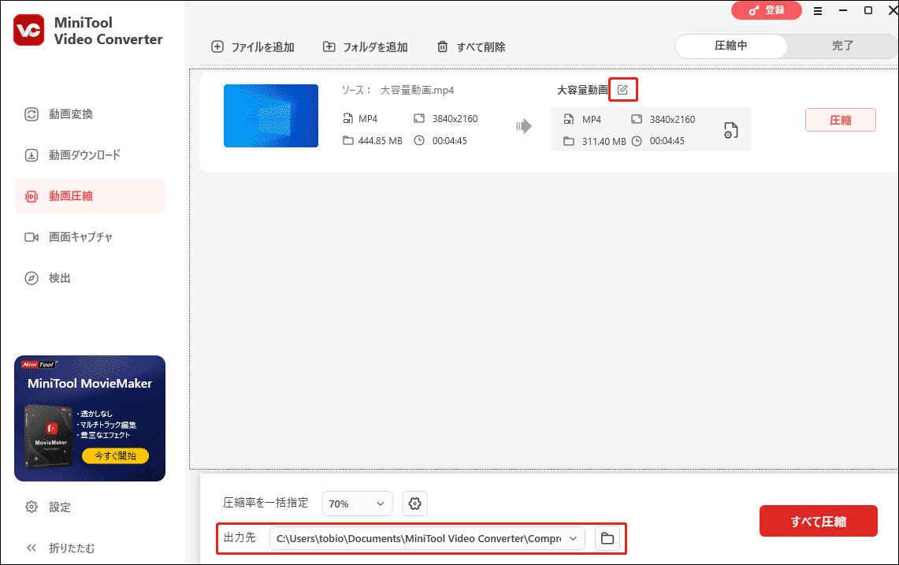Open the 画面キャプチャ section

point(90,237)
